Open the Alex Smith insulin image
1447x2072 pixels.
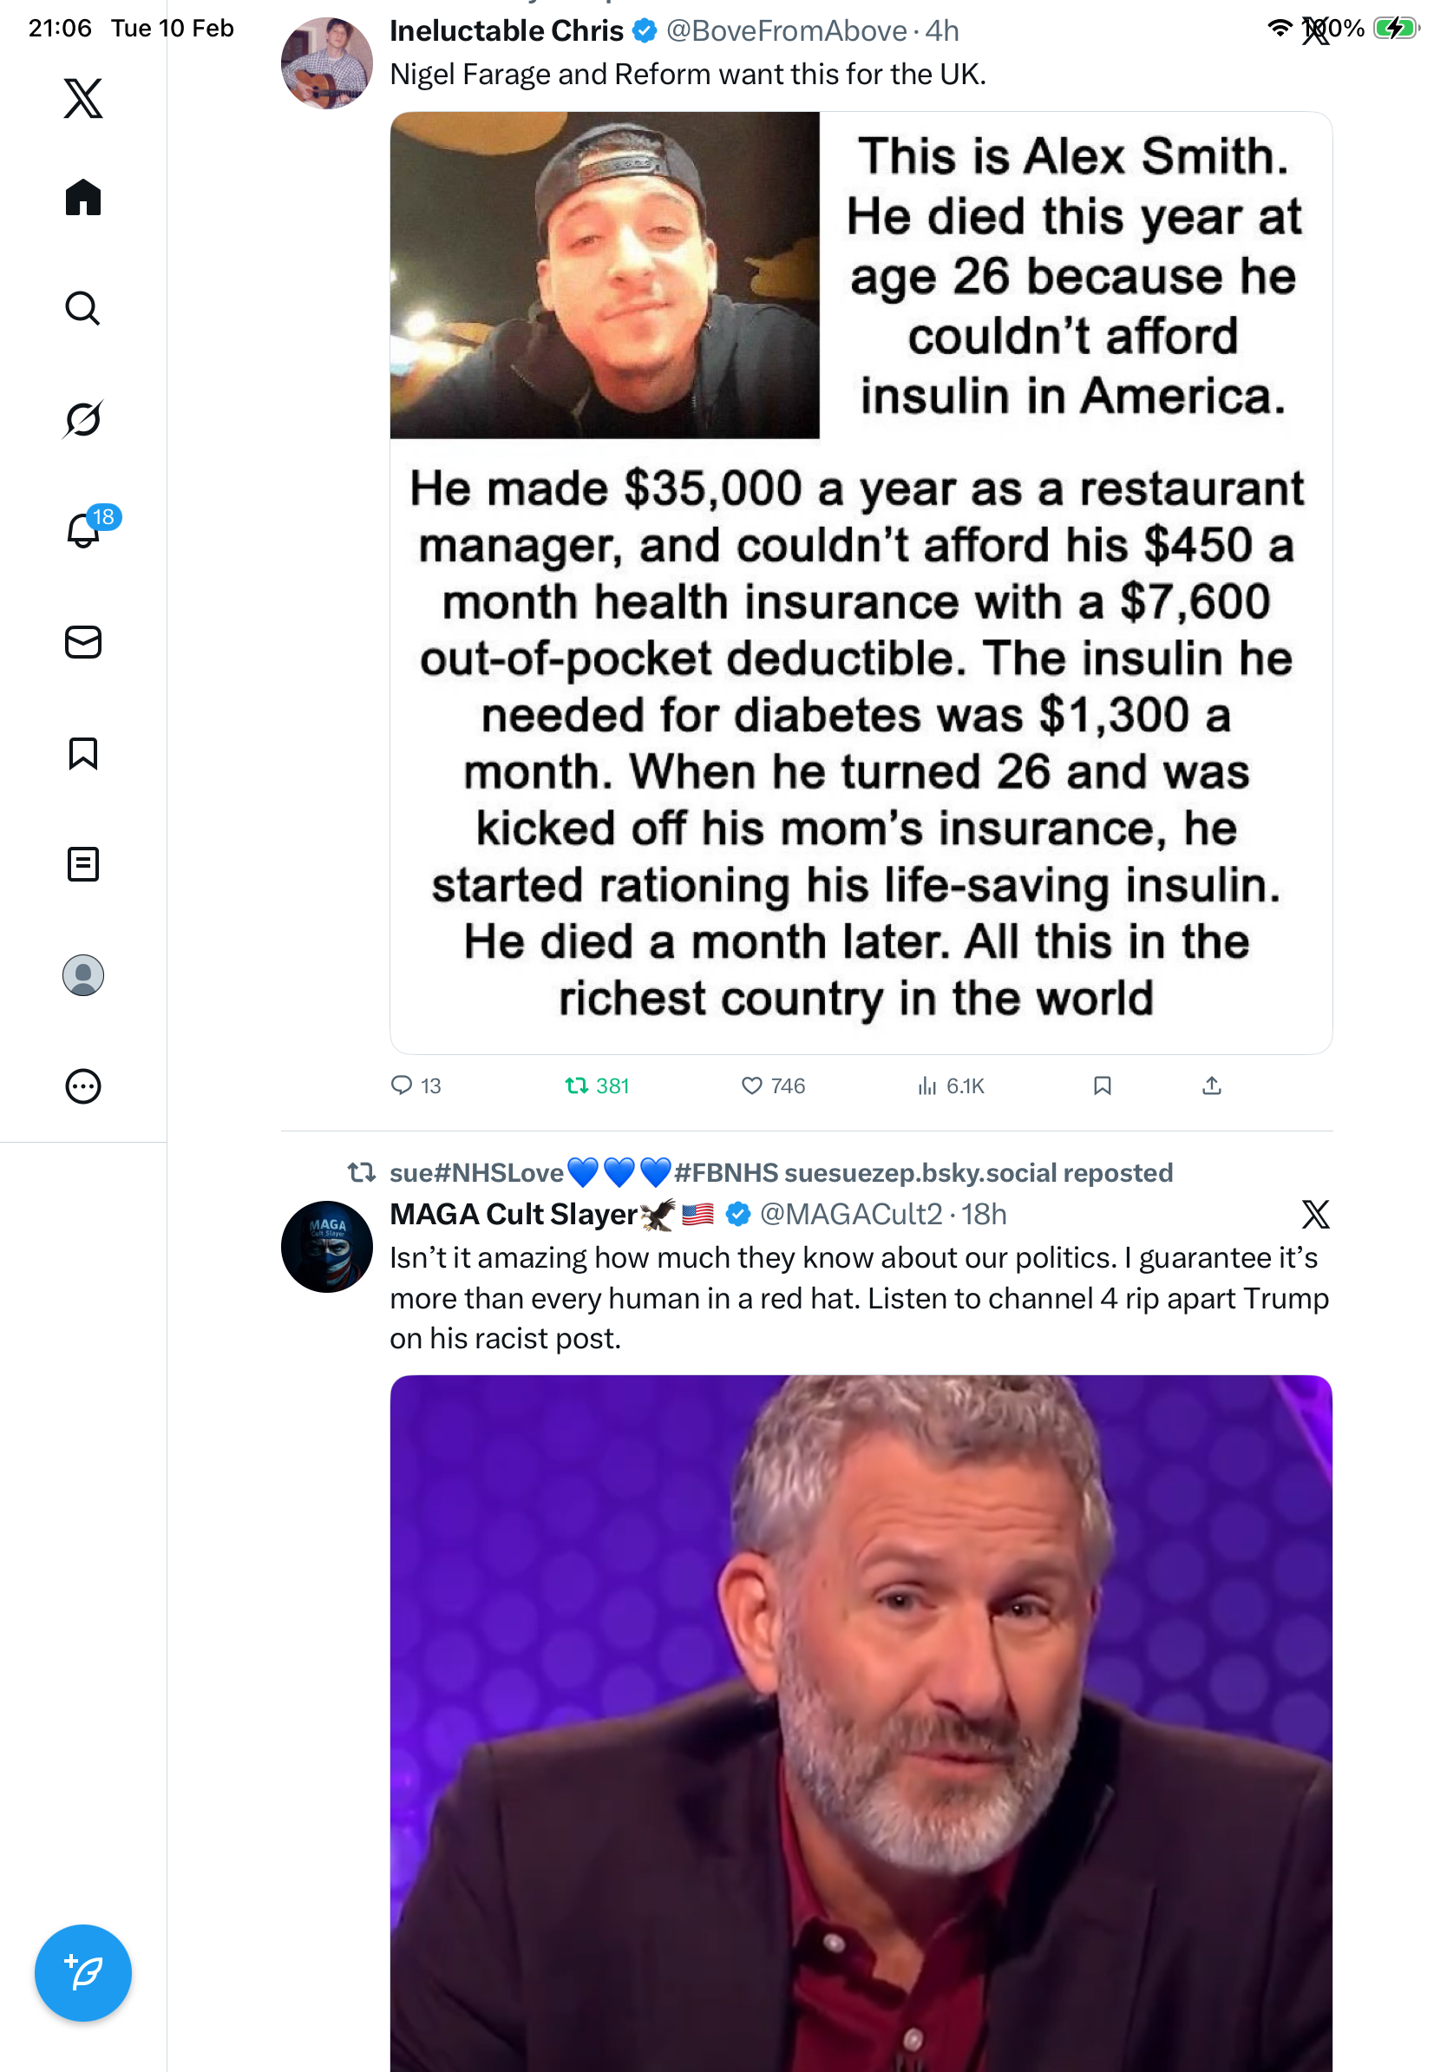[861, 583]
